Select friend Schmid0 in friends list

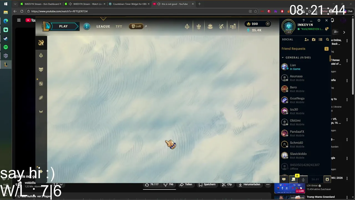click(305, 145)
